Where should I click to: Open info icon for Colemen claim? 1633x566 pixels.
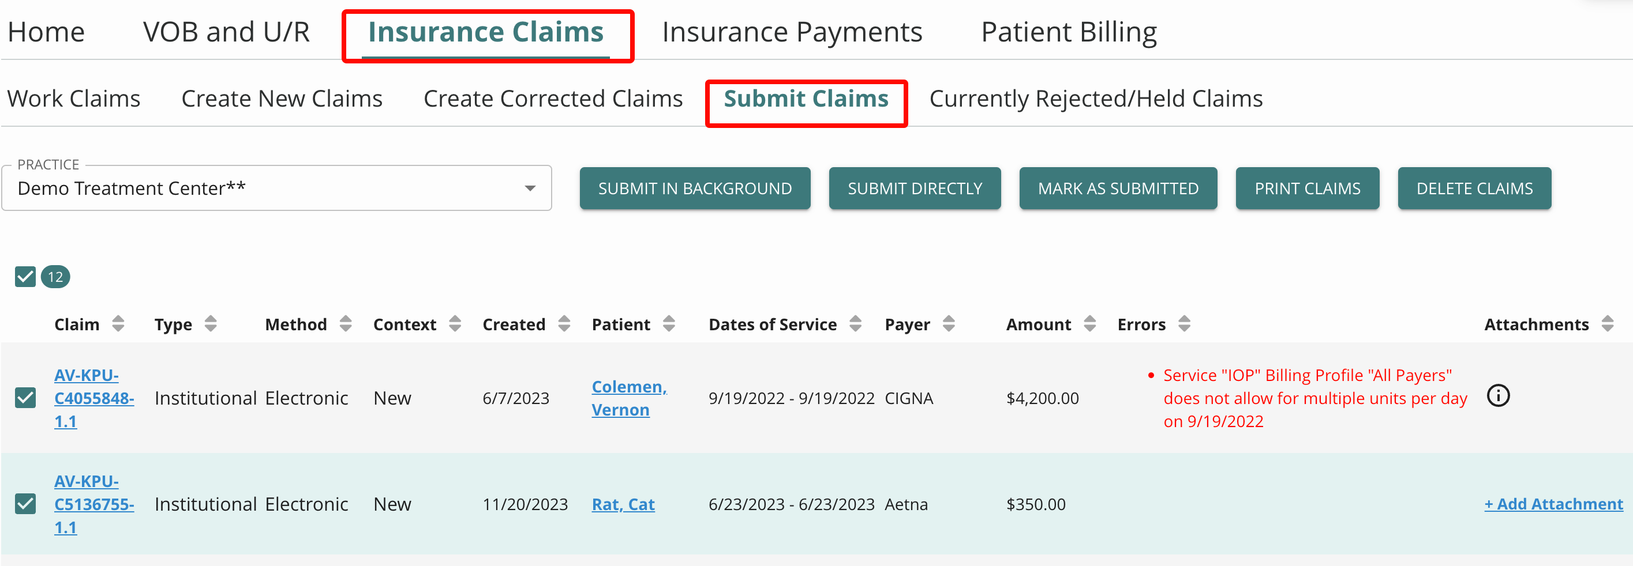(1498, 396)
